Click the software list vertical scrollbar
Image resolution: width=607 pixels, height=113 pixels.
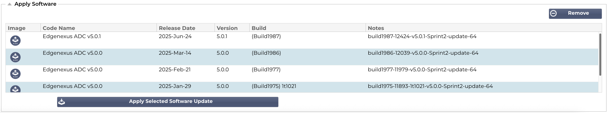600,54
